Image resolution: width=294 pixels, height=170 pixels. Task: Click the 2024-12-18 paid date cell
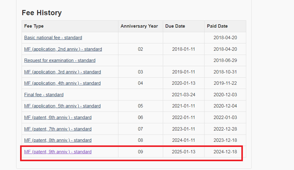pyautogui.click(x=225, y=152)
